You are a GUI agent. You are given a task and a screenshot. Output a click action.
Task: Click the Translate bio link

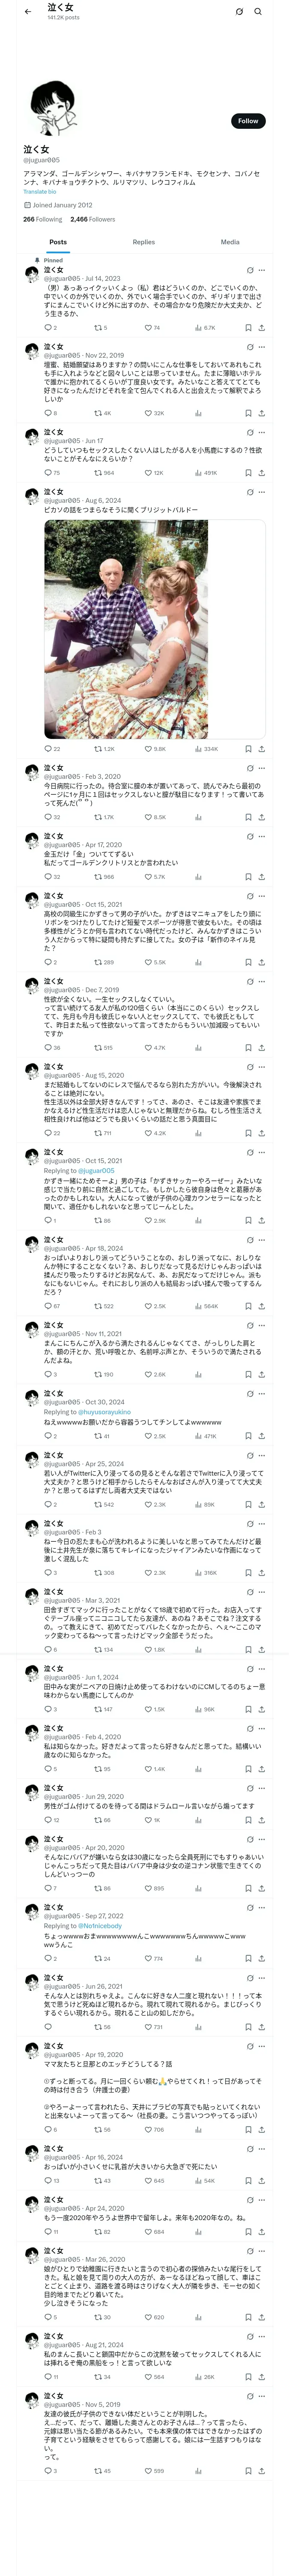40,191
